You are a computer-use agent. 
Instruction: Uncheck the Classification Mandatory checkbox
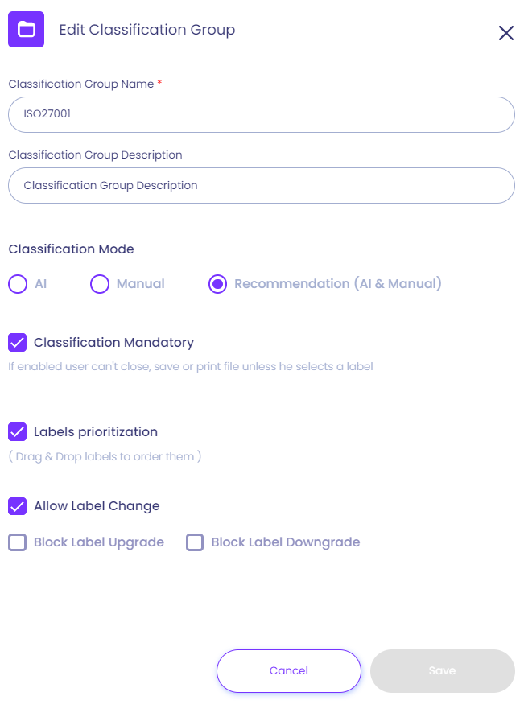(18, 343)
